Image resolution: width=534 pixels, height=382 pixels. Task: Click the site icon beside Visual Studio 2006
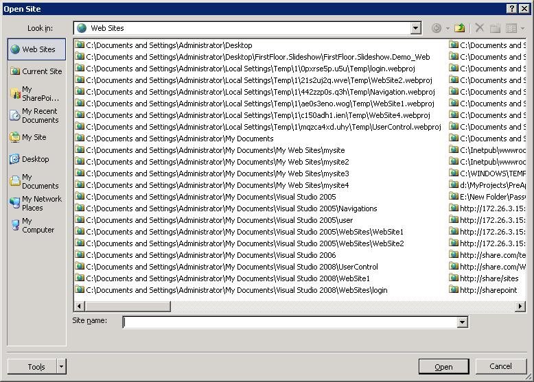(x=80, y=254)
